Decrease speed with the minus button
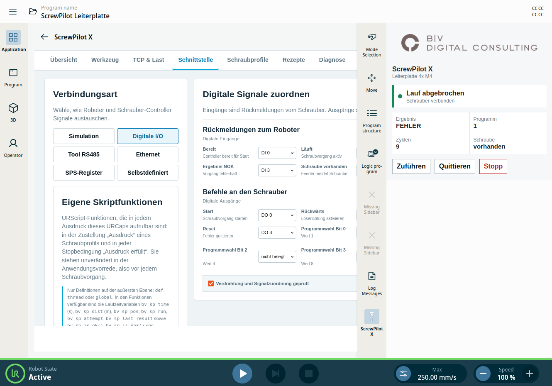This screenshot has width=552, height=386. [483, 374]
